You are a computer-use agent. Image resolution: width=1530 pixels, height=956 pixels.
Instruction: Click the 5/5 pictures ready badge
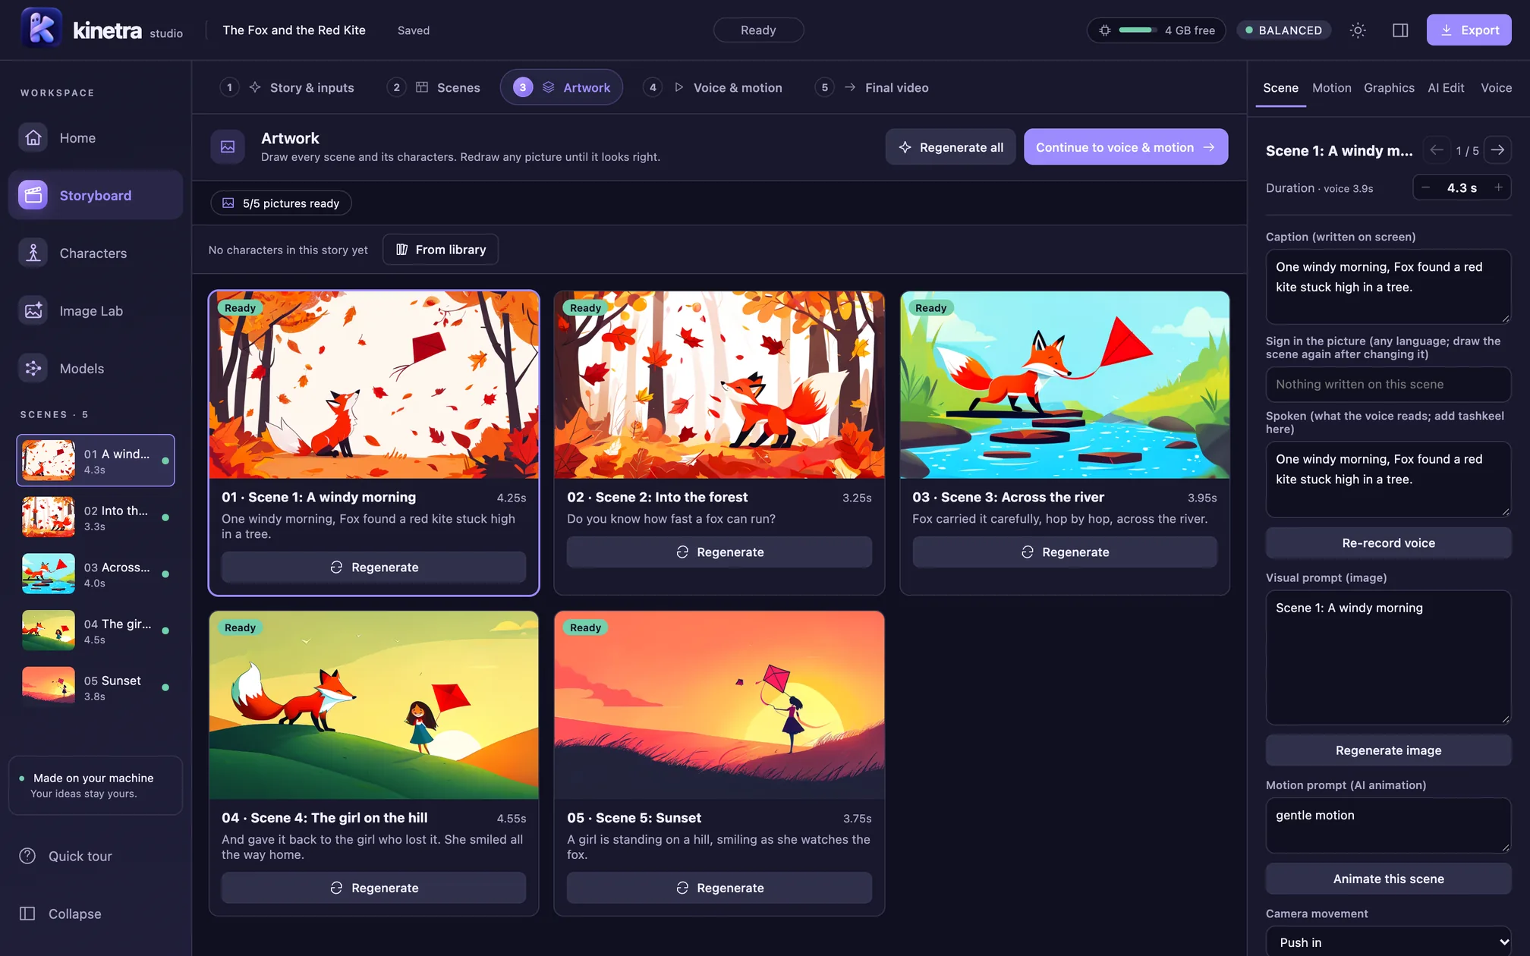[x=281, y=203]
